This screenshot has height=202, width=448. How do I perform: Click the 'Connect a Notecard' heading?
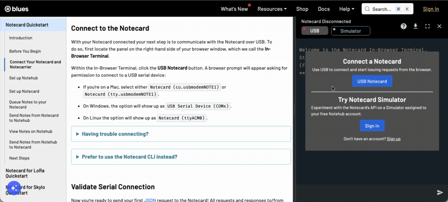pos(372,61)
